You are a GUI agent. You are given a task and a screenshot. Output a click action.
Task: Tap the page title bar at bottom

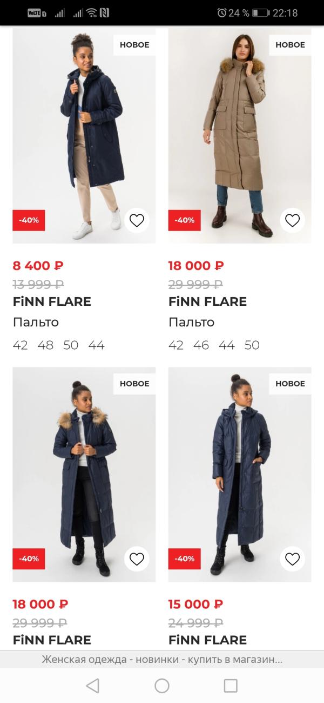[x=162, y=660]
